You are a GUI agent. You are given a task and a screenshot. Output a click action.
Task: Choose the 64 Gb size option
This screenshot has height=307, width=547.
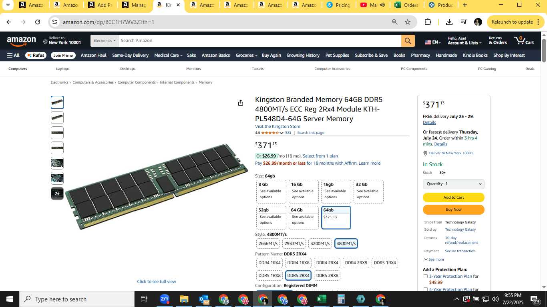pos(304,217)
